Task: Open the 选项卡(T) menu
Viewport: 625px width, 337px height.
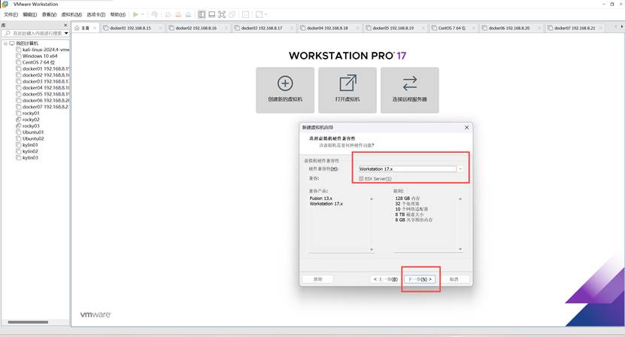Action: [96, 14]
